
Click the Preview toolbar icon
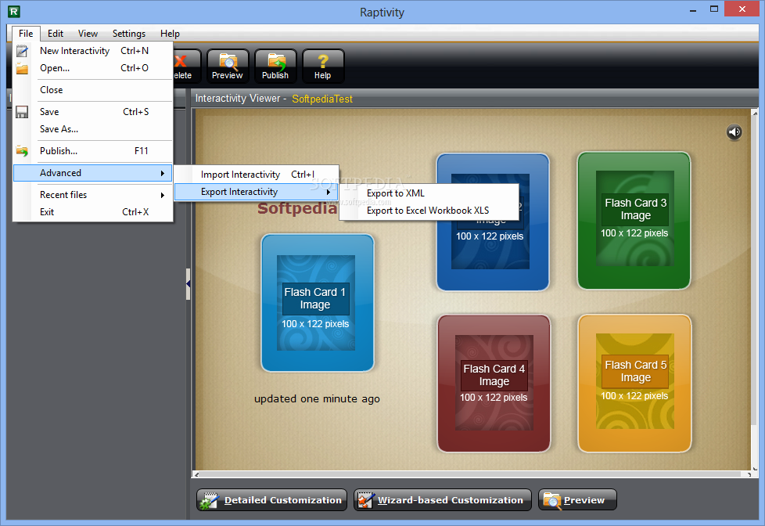(228, 67)
